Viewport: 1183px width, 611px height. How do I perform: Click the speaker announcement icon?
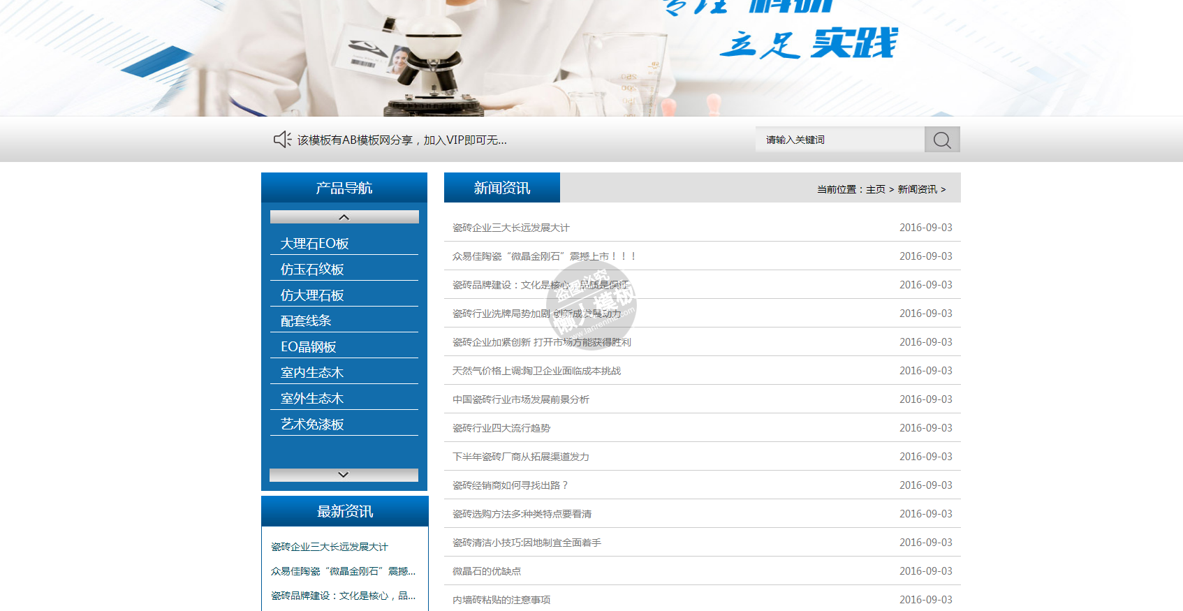[282, 140]
